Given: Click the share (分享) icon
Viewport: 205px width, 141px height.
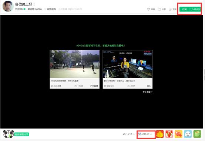Looking at the screenshot, I should point(159,9).
